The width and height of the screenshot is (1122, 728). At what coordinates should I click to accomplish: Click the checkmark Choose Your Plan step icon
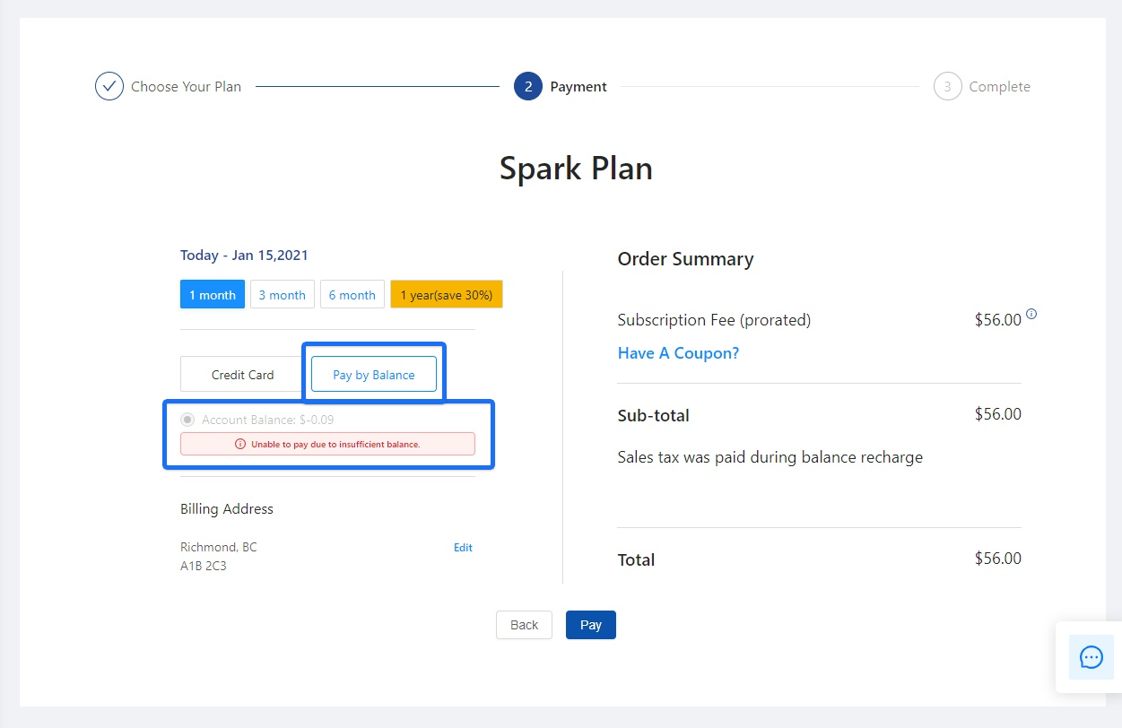[x=109, y=87]
